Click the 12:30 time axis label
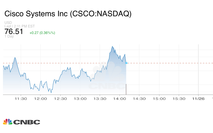This screenshot has height=133, width=213. tap(60, 99)
